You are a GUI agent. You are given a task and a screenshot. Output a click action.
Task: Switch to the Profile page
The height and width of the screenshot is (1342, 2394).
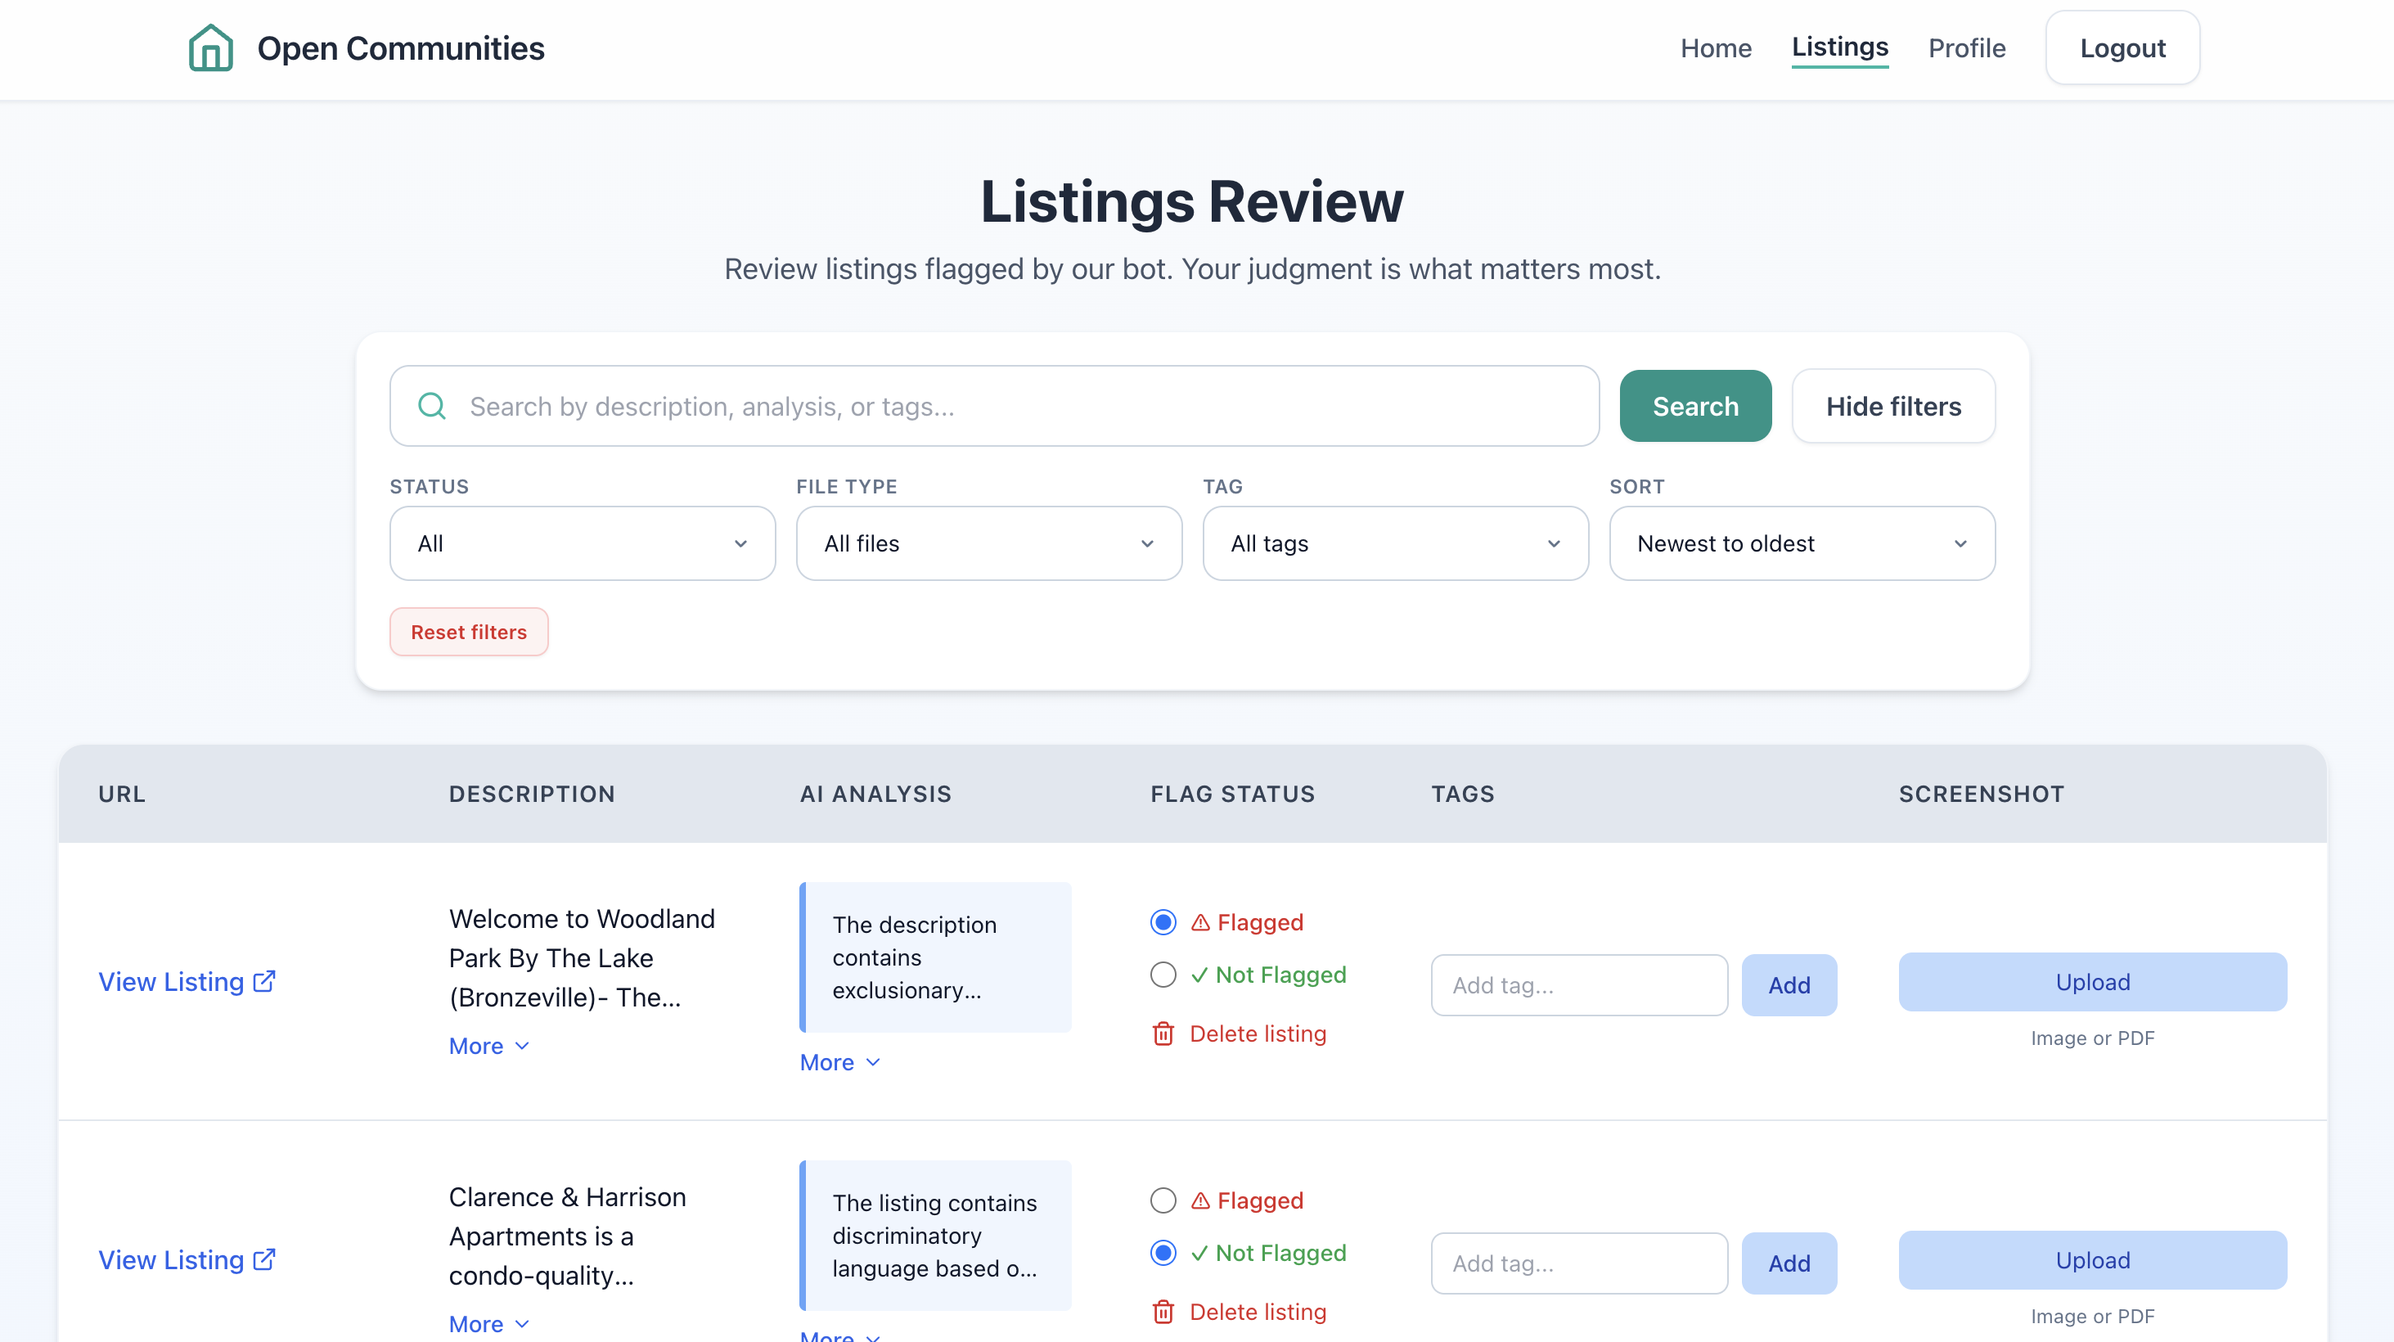1967,47
